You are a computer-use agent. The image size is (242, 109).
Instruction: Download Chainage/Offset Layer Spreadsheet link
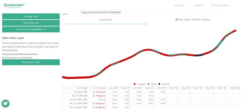pyautogui.click(x=20, y=54)
